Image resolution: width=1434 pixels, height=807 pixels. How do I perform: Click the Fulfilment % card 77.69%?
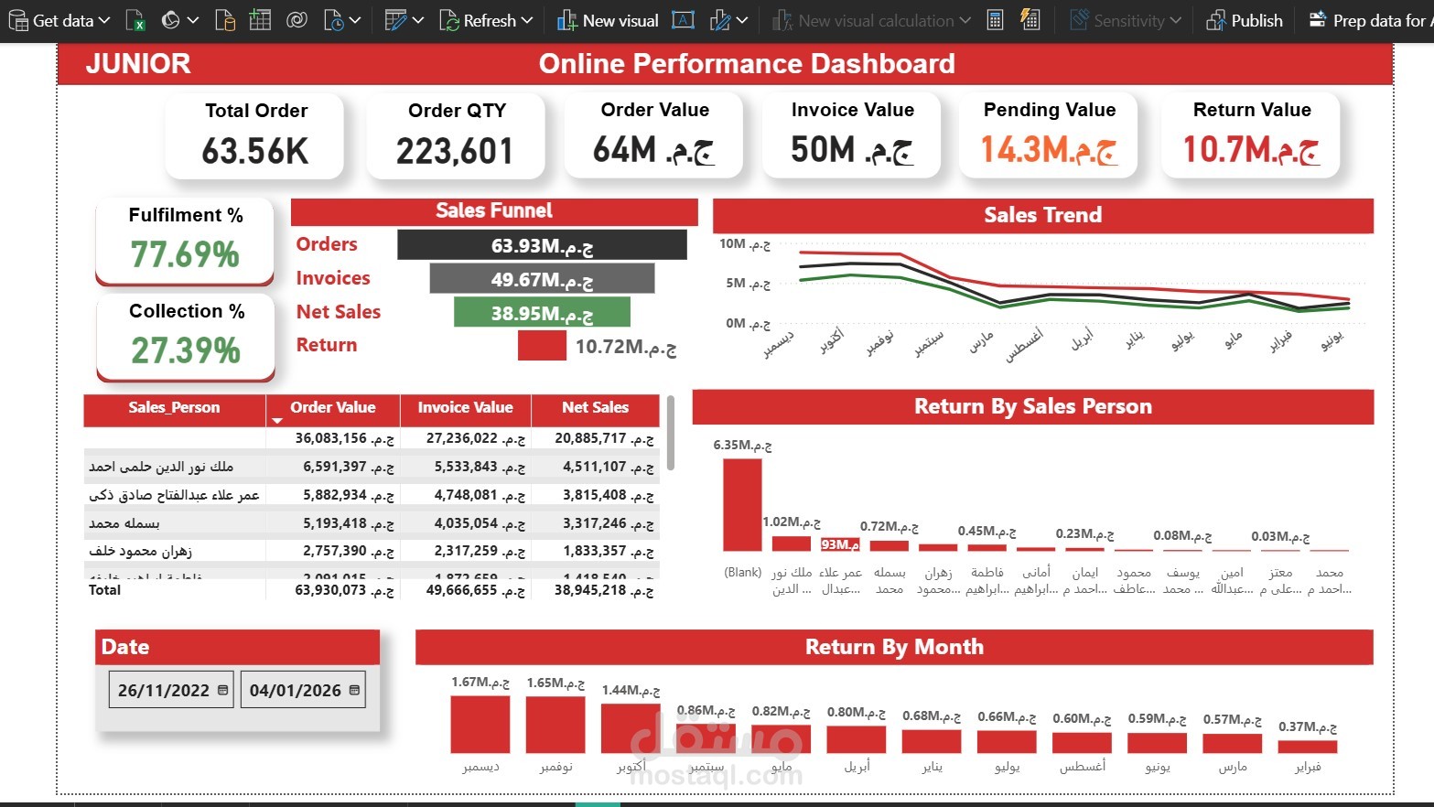(185, 242)
